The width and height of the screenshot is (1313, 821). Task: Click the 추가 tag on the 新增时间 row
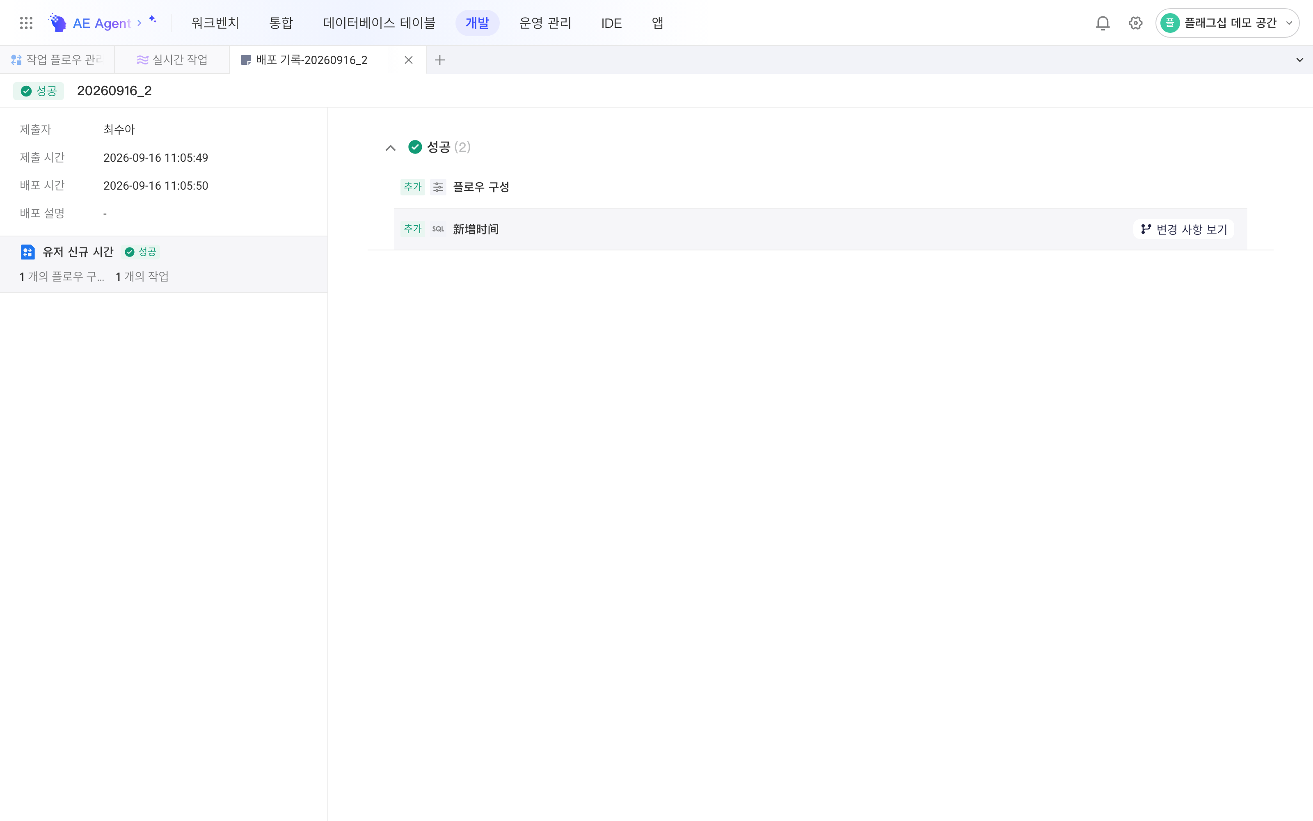pyautogui.click(x=413, y=229)
